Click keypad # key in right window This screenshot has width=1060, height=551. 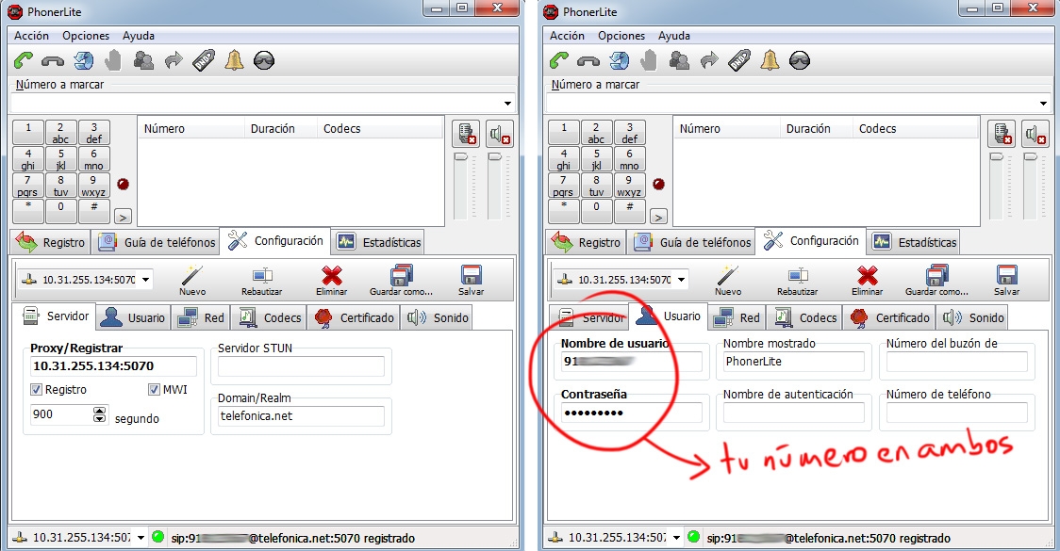(x=629, y=211)
